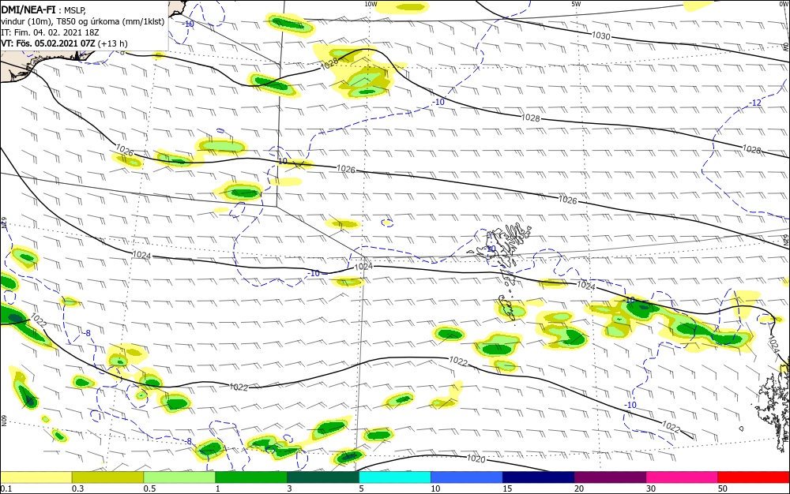Pick the blue 10 mm legend swatch
This screenshot has height=494, width=790.
coord(467,477)
